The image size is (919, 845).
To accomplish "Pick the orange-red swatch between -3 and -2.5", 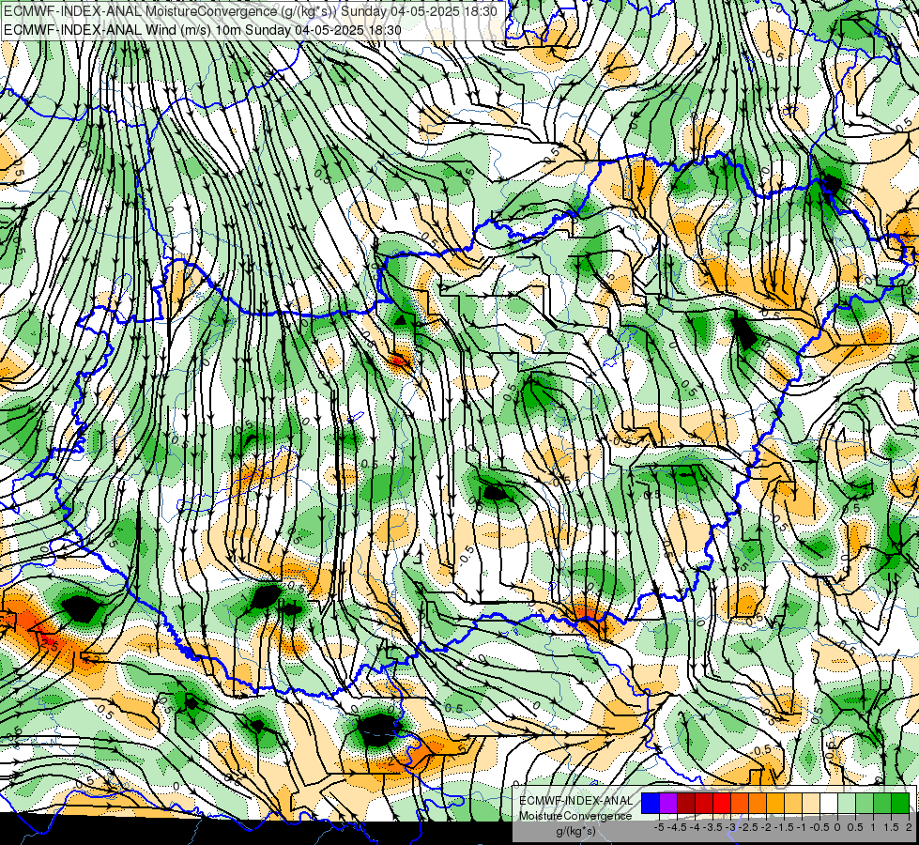I will (740, 804).
